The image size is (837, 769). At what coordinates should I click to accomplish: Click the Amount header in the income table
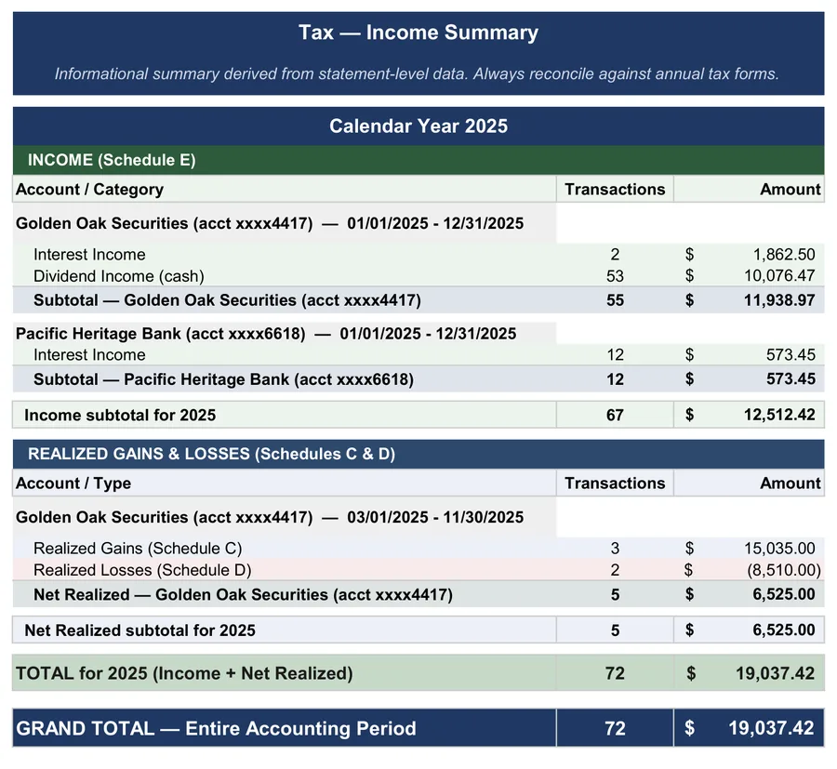tap(790, 190)
